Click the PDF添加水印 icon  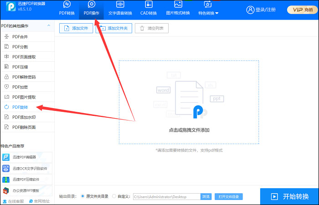point(6,117)
